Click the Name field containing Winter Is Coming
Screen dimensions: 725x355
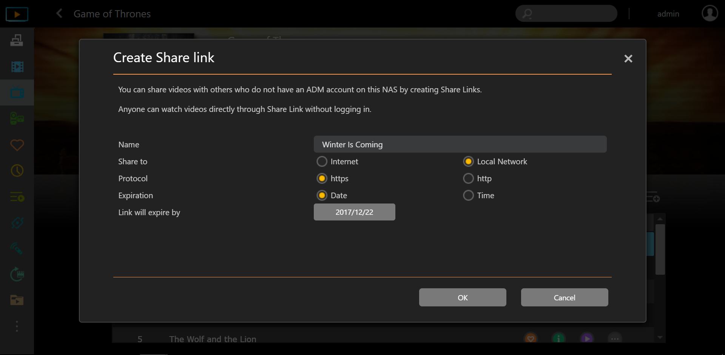(460, 144)
